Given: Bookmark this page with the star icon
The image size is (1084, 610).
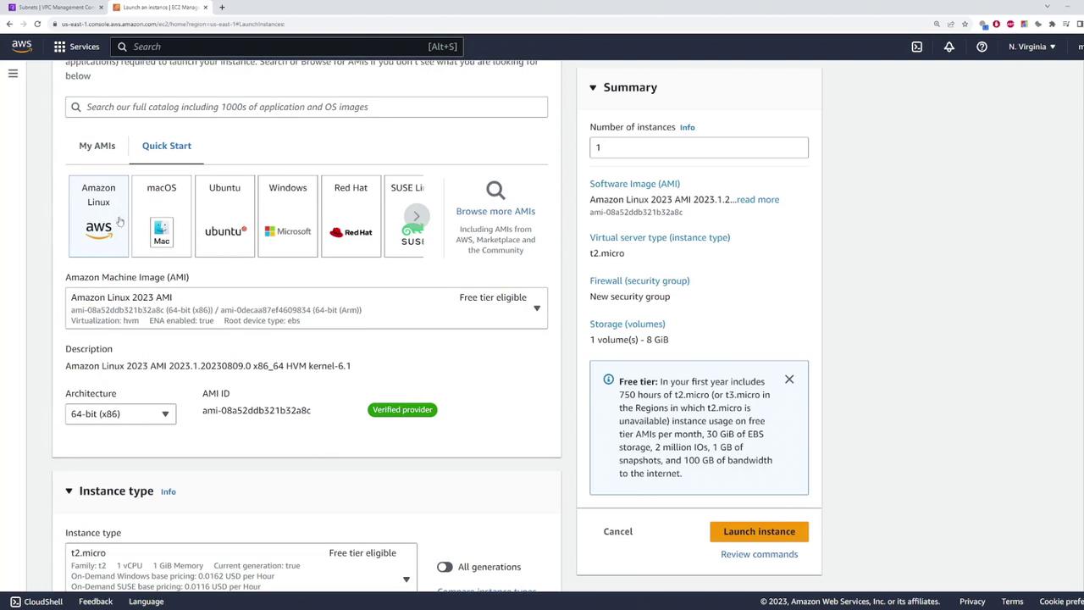Looking at the screenshot, I should coord(965,24).
